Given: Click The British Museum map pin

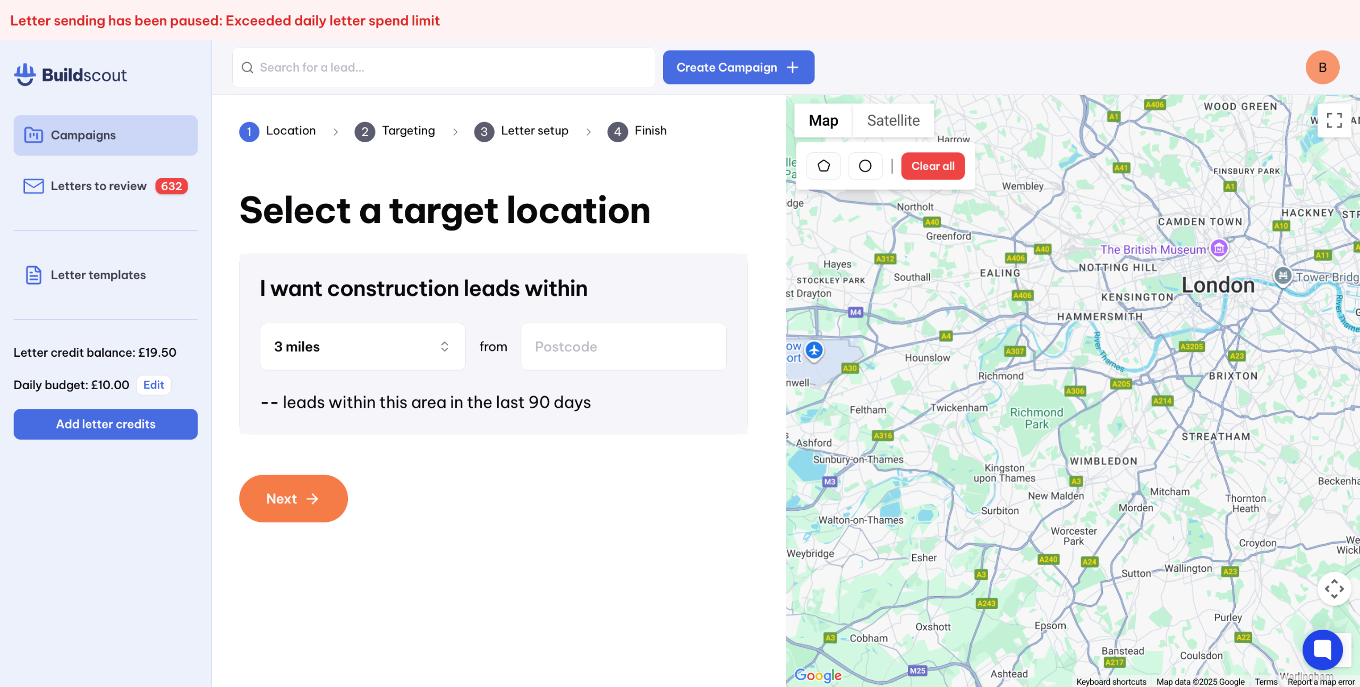Looking at the screenshot, I should point(1219,248).
